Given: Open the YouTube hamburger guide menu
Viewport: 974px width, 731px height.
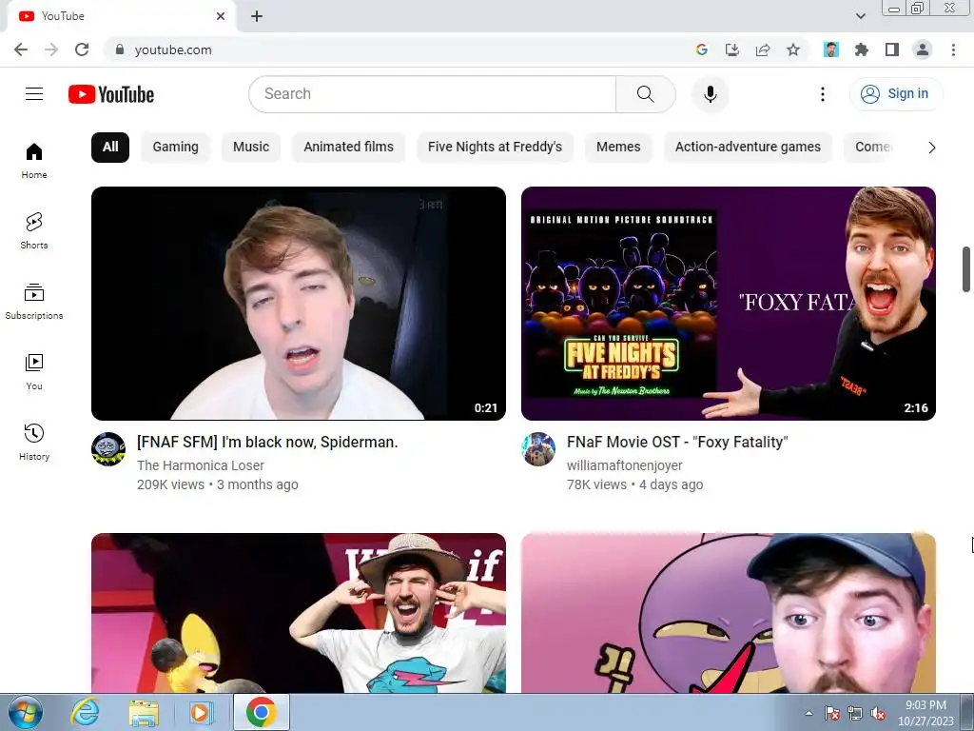Looking at the screenshot, I should [34, 94].
